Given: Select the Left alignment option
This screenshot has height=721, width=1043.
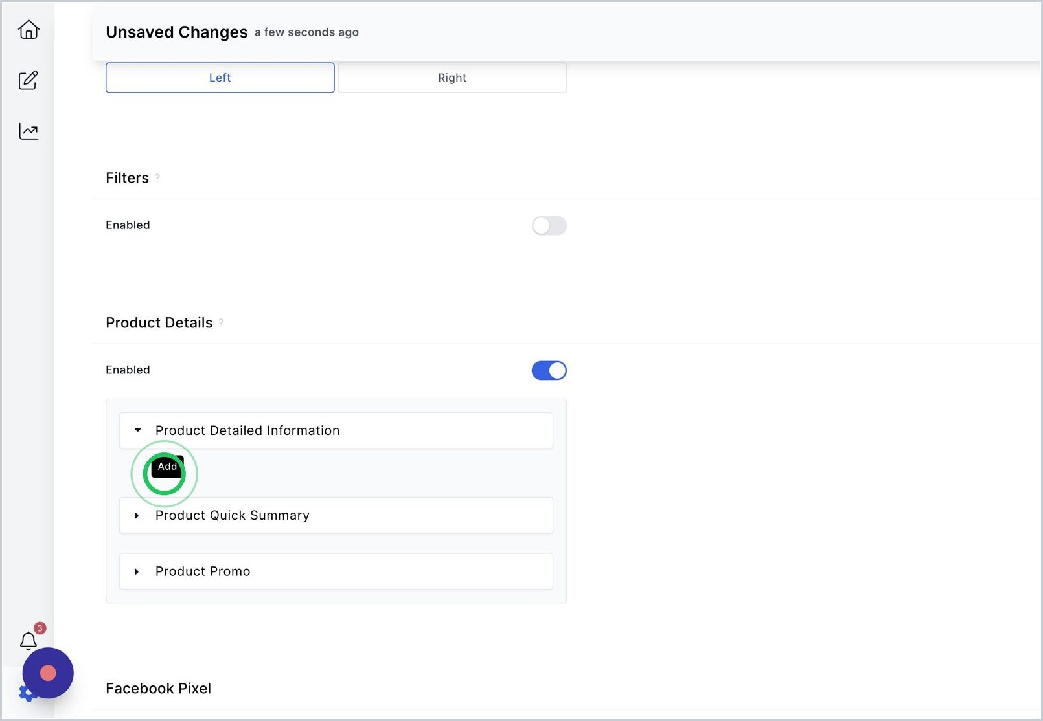Looking at the screenshot, I should point(220,78).
